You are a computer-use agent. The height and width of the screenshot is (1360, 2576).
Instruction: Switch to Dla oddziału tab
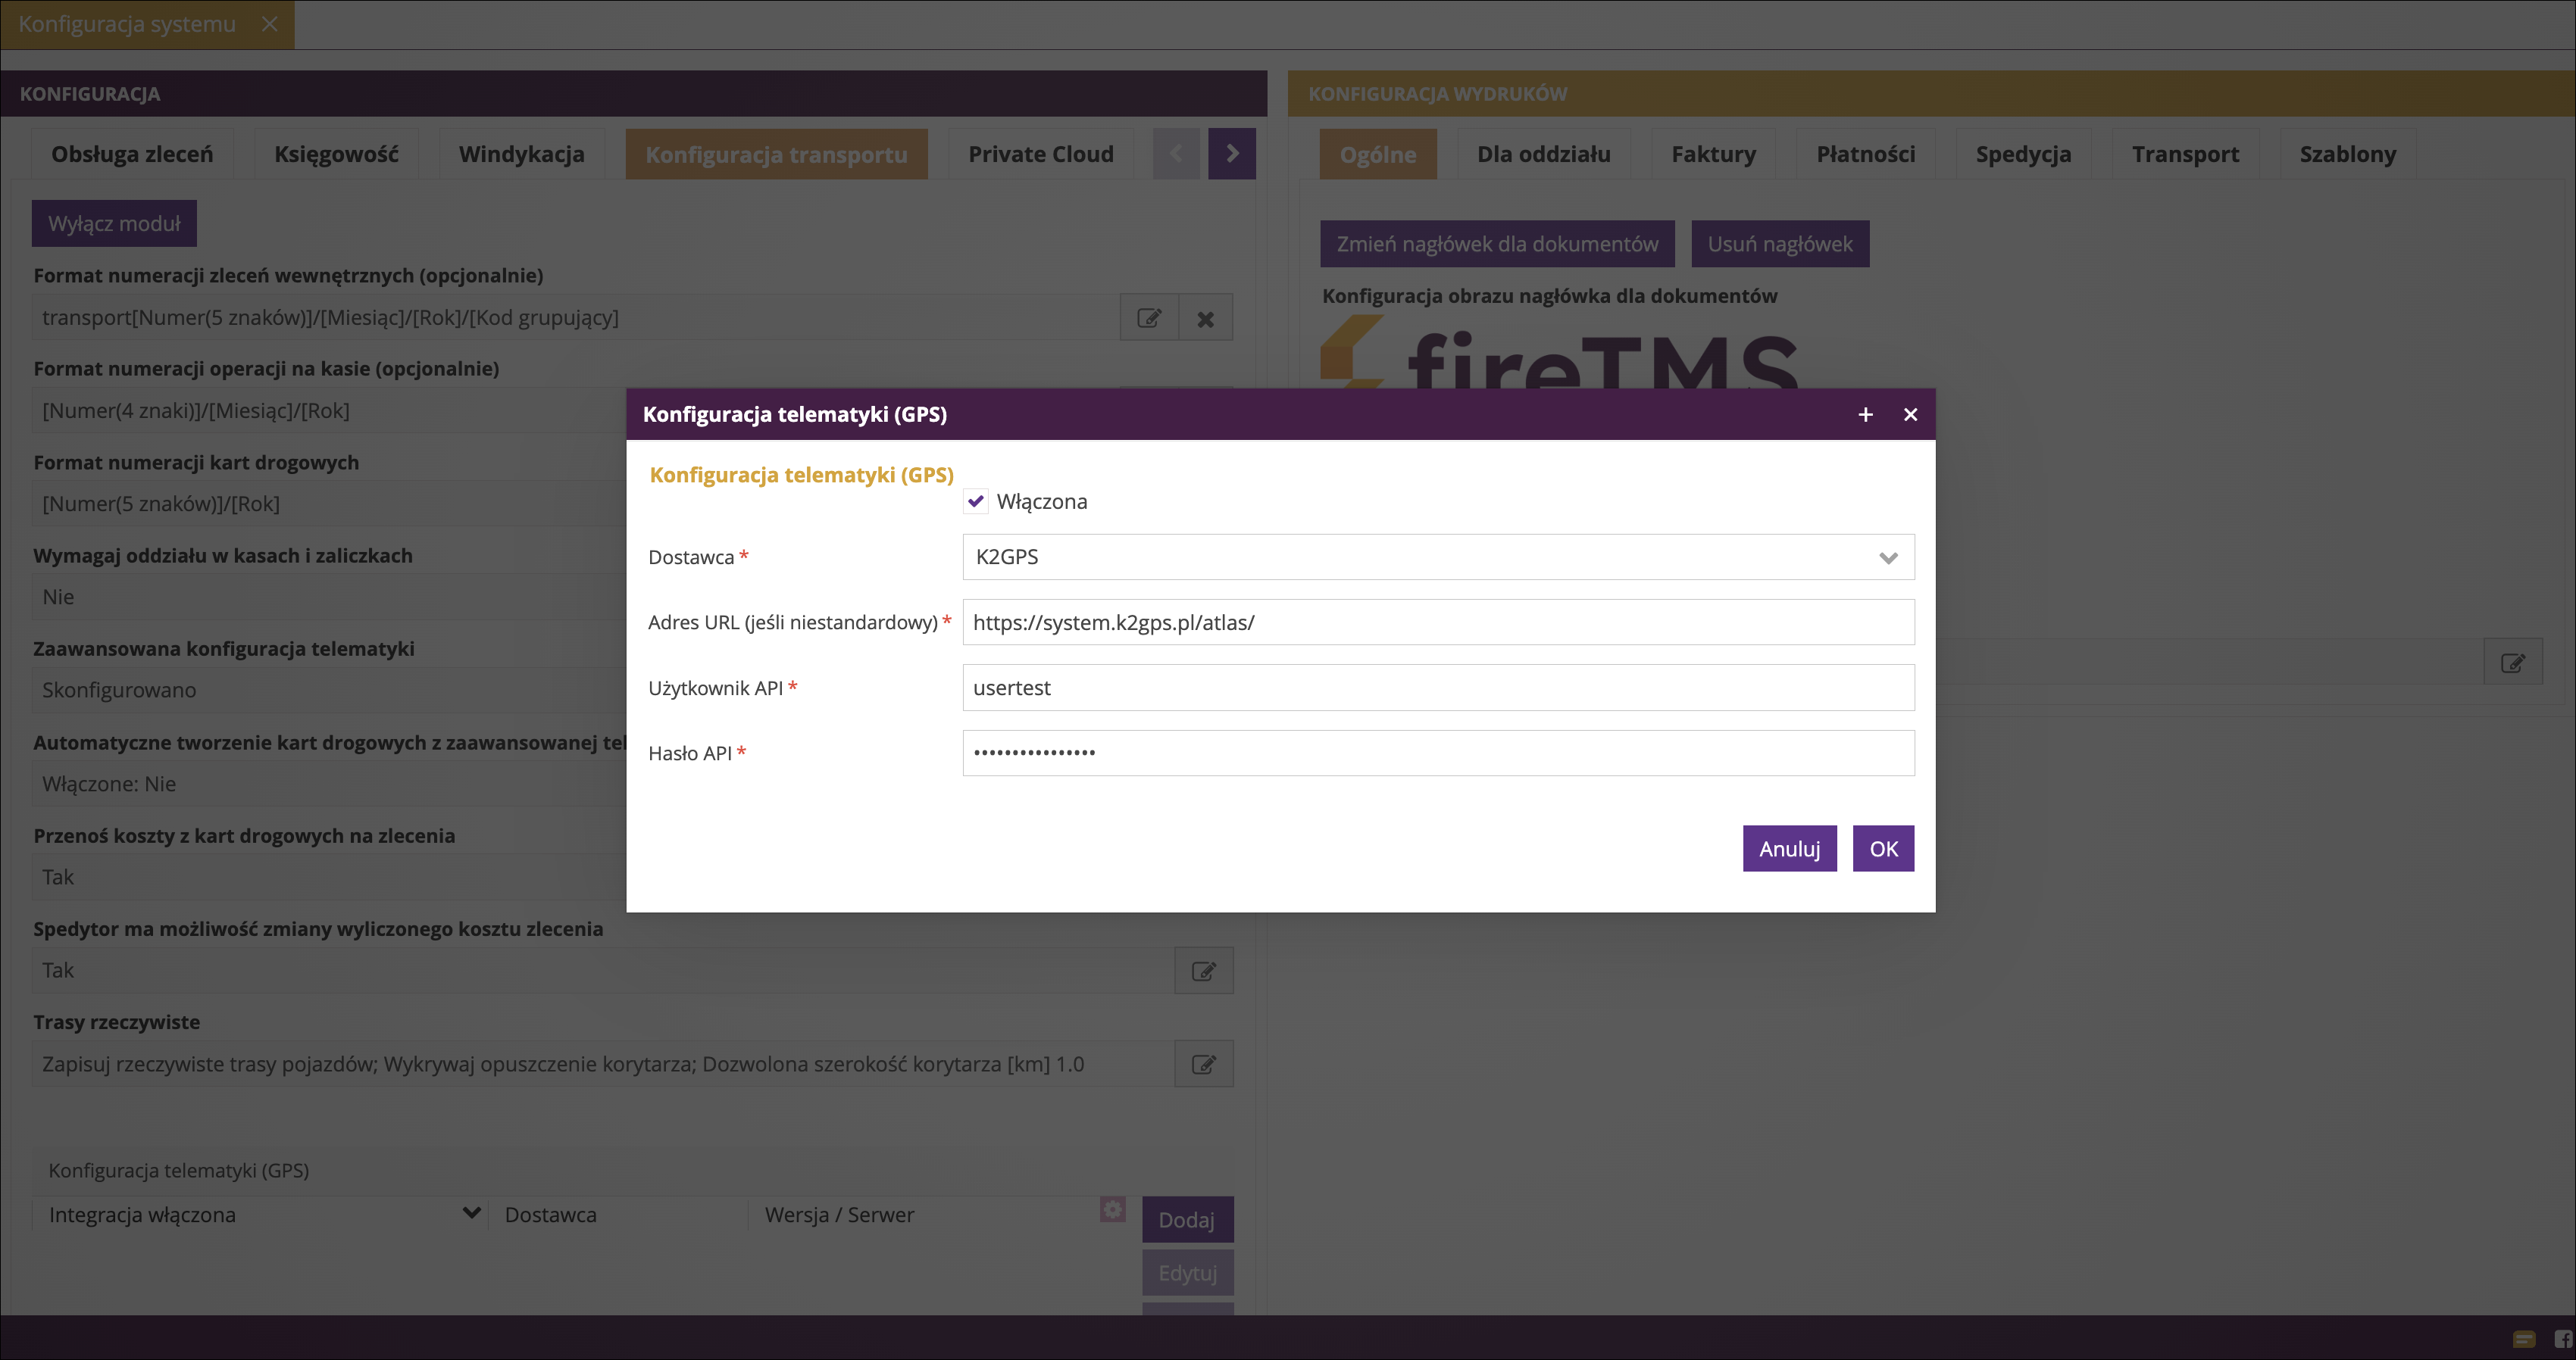tap(1543, 154)
